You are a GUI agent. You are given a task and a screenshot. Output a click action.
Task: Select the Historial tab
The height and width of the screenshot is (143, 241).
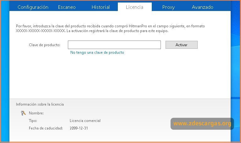[101, 7]
